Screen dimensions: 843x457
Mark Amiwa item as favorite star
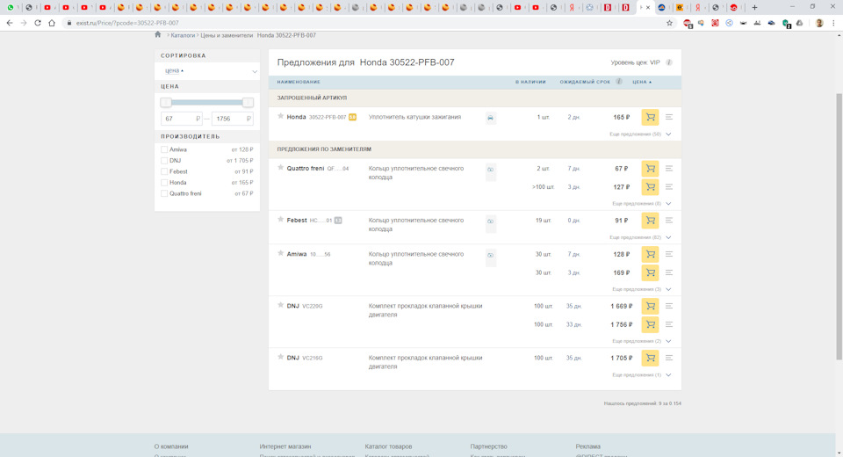[280, 253]
